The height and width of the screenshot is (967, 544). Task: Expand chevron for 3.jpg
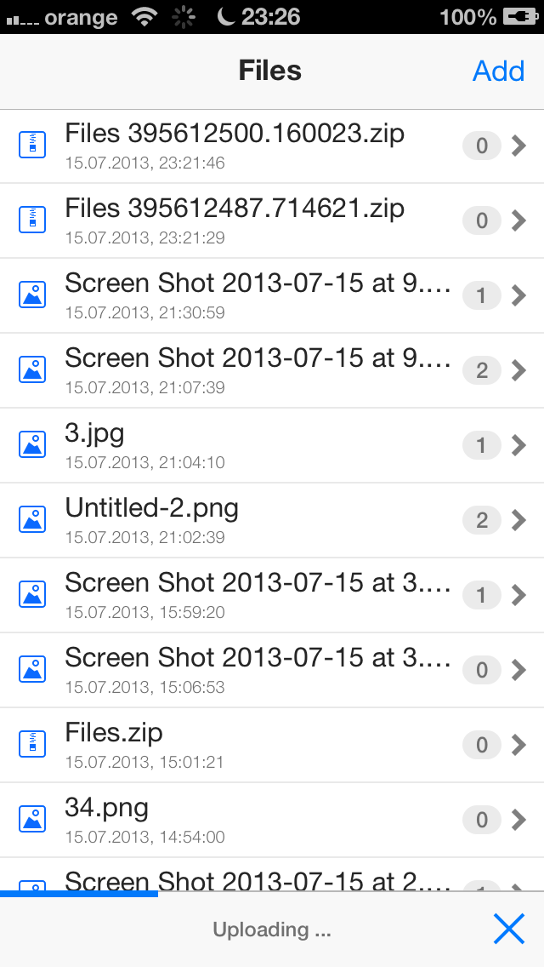tap(519, 445)
